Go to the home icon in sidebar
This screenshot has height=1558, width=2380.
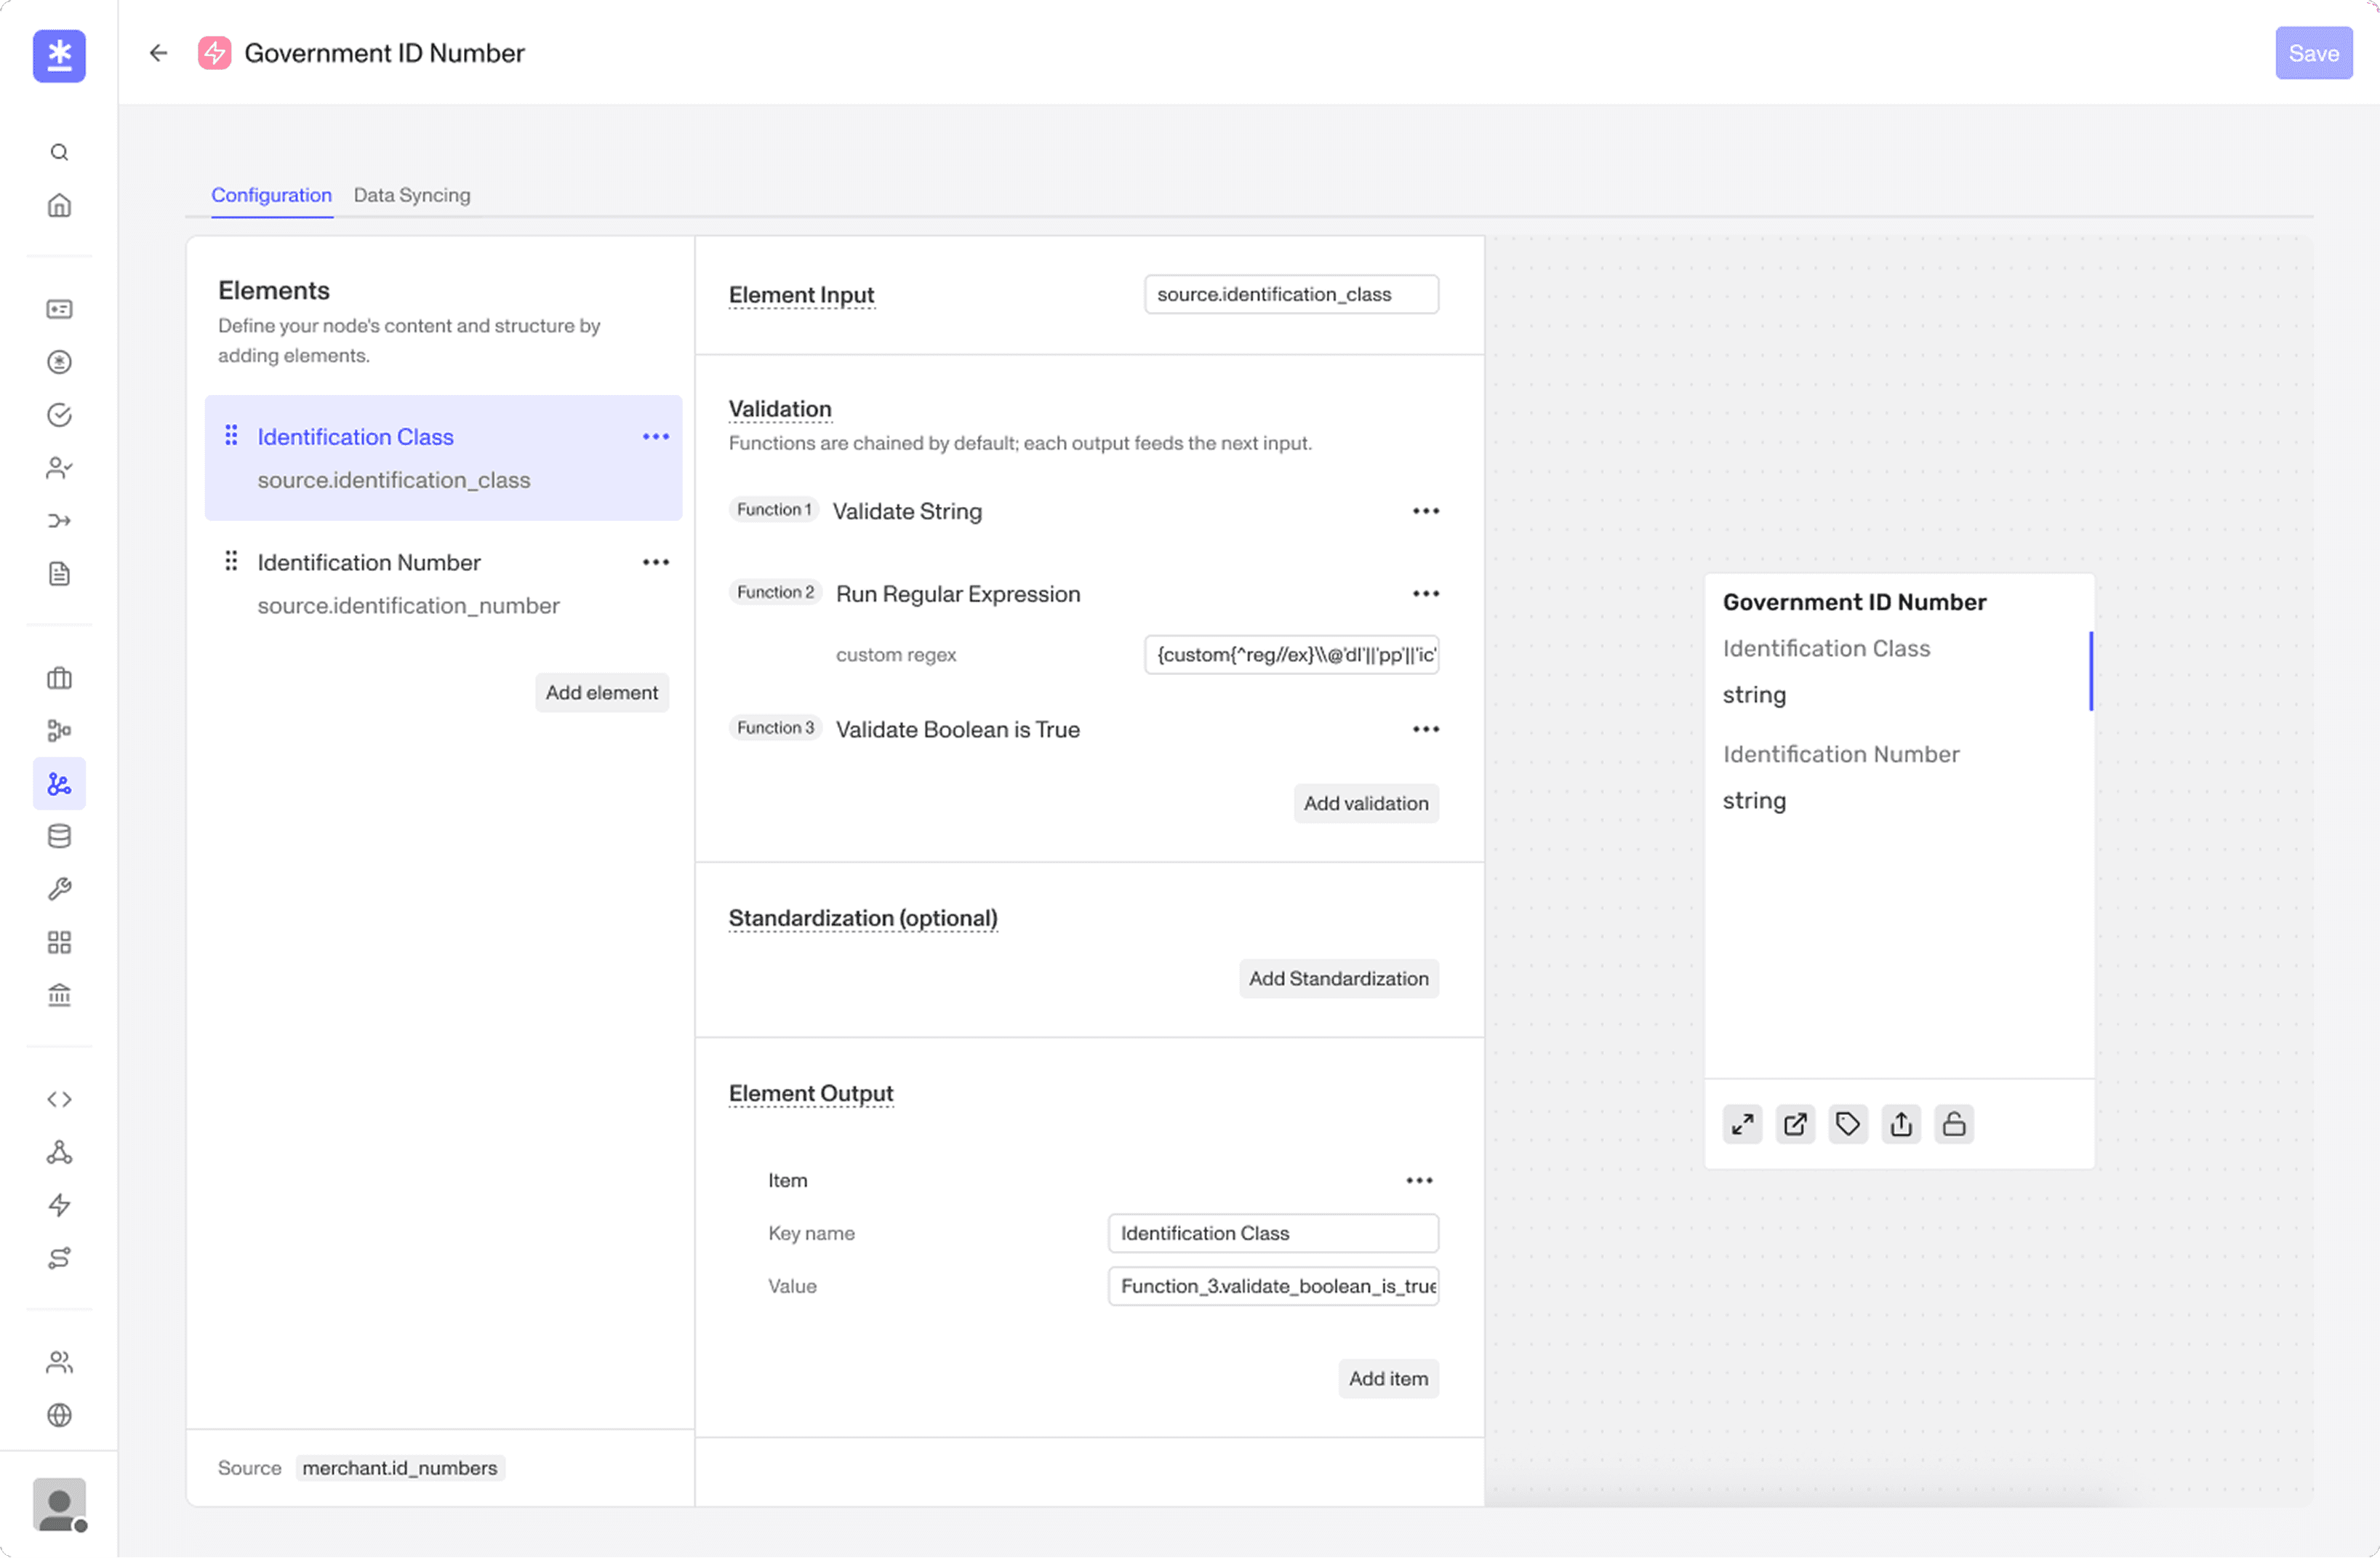(x=59, y=205)
